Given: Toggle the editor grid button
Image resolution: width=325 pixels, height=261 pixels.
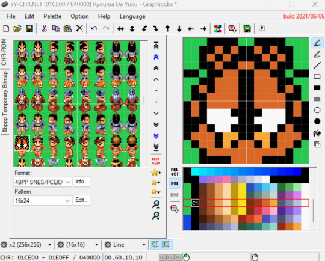Looking at the screenshot, I should (x=167, y=245).
